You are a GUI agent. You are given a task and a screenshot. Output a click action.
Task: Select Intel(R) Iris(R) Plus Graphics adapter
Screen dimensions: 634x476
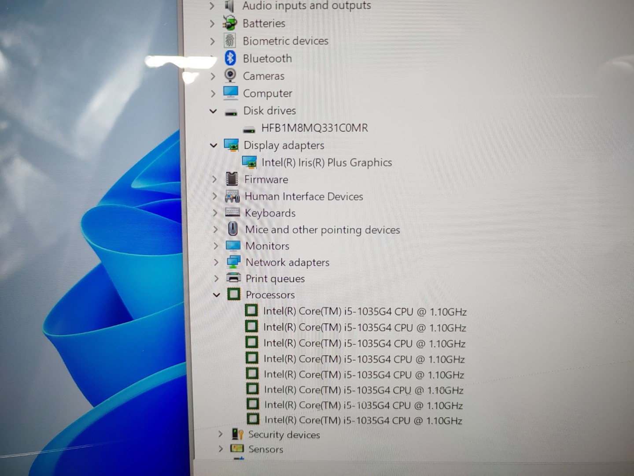coord(326,163)
